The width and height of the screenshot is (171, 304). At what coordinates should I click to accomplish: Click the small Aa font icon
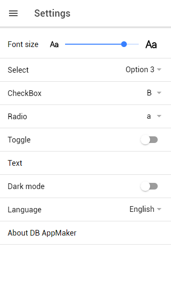point(54,44)
